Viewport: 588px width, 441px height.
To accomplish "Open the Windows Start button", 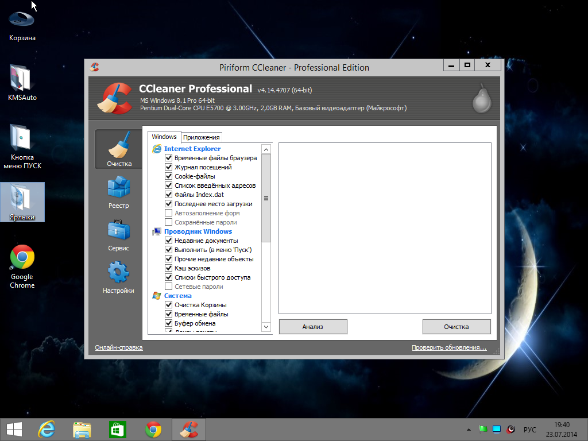I will pos(14,430).
